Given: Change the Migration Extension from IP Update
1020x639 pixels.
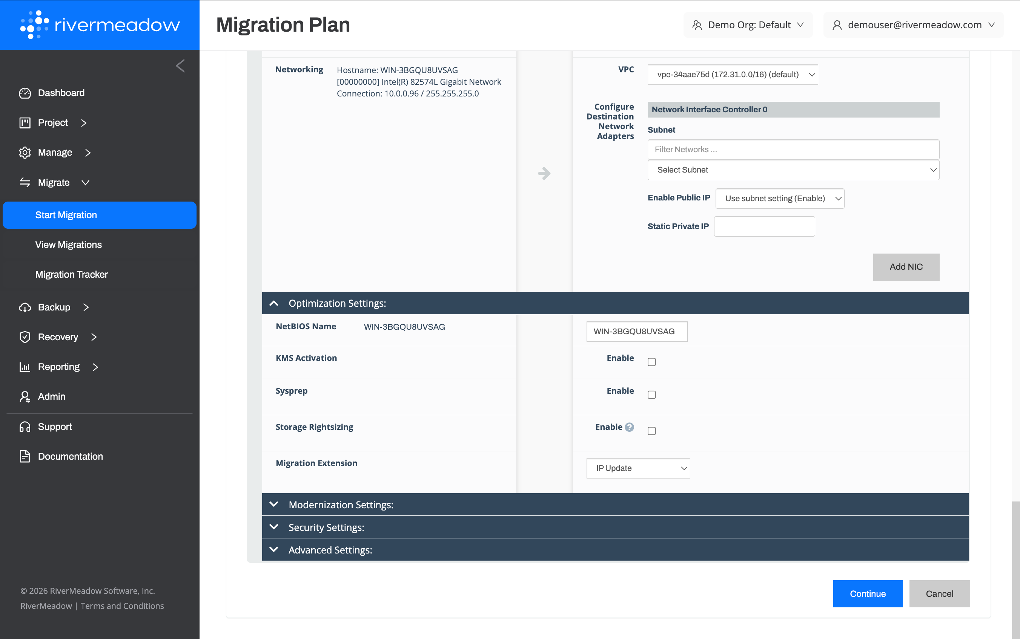Looking at the screenshot, I should 637,468.
